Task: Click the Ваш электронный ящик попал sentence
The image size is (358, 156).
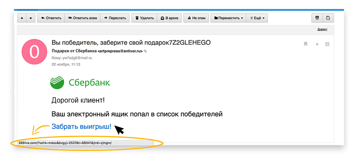Action: point(137,114)
